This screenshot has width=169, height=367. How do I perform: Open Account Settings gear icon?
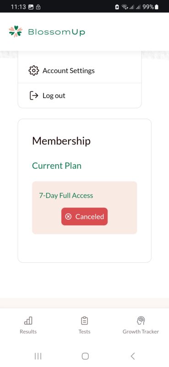(x=33, y=71)
